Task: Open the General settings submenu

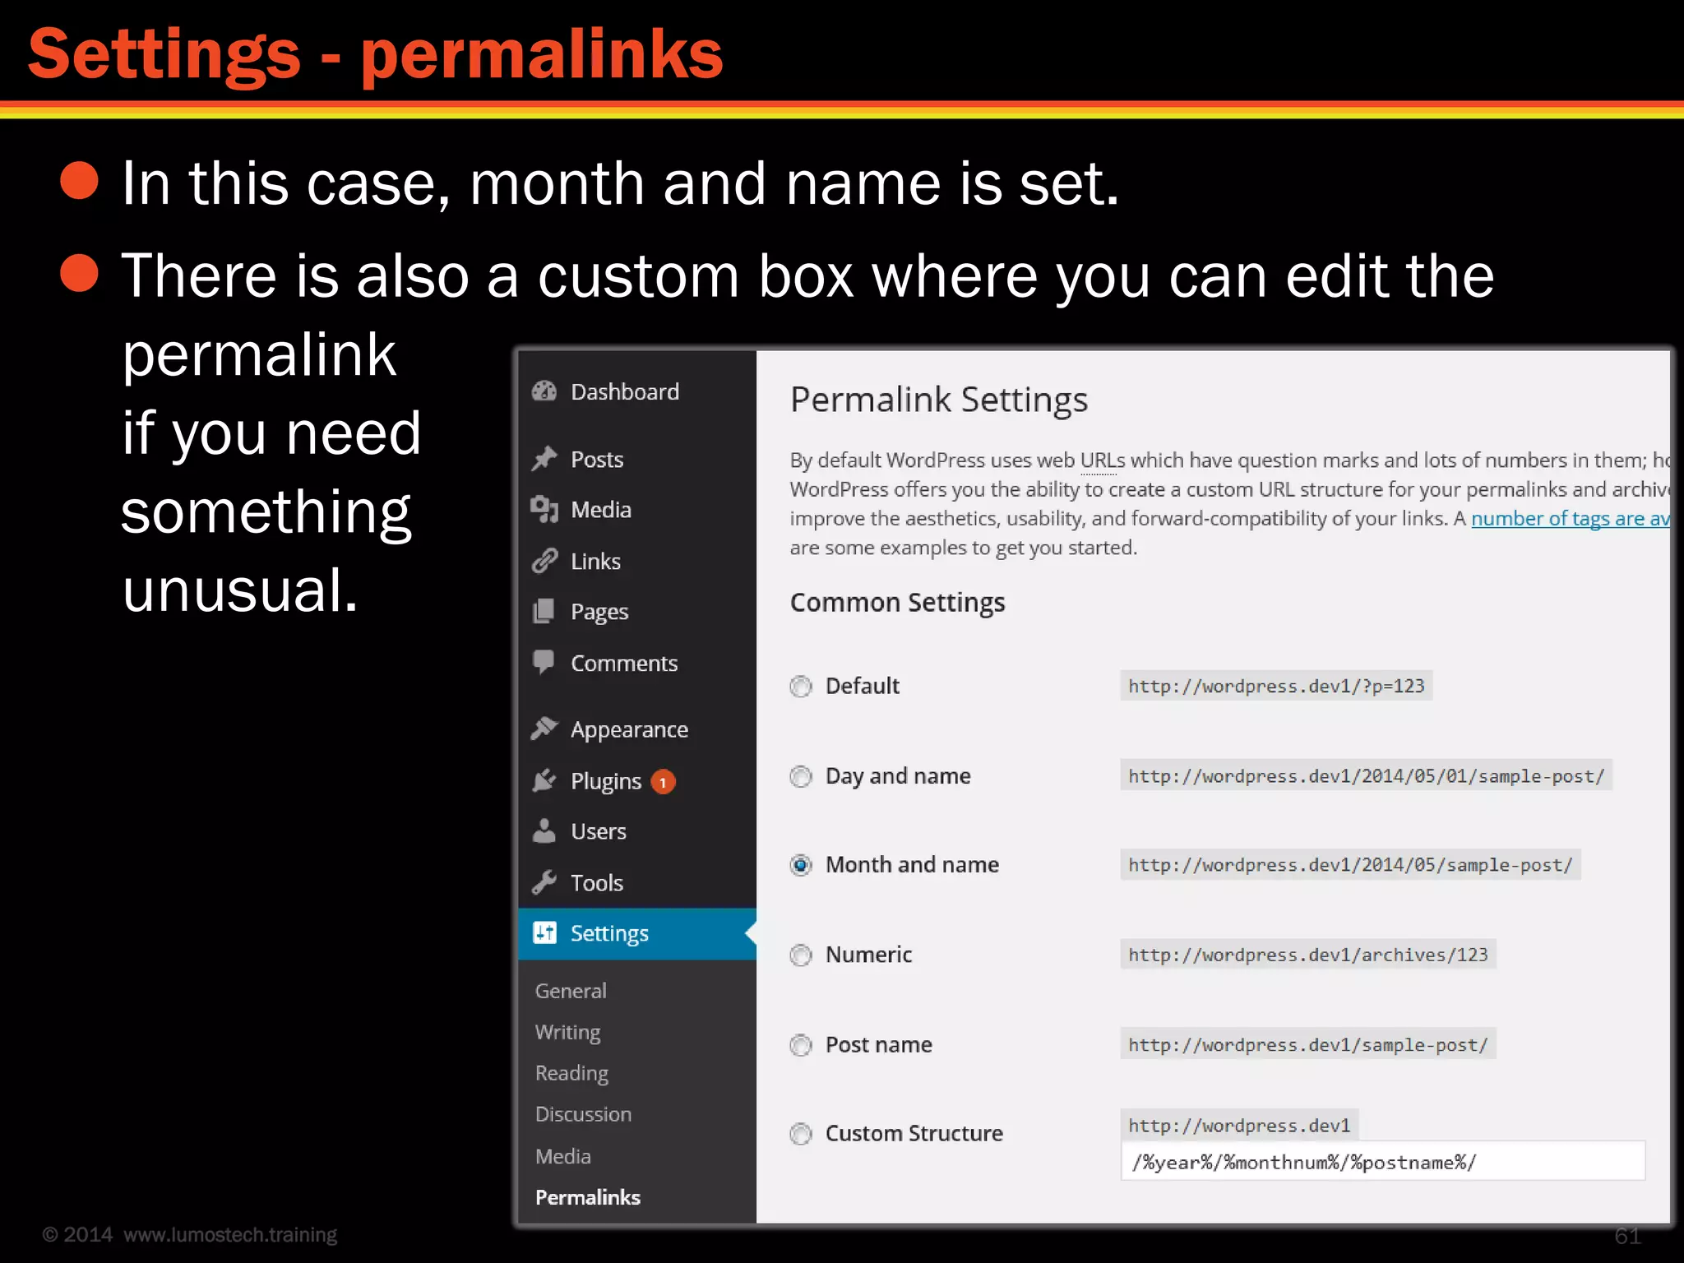Action: click(571, 991)
